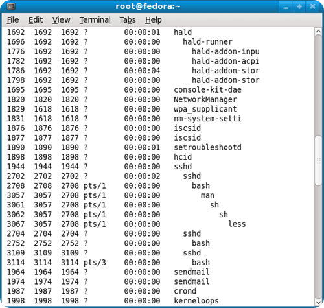The image size is (324, 308).
Task: Click scrollbar track above the thumb
Action: [x=318, y=86]
